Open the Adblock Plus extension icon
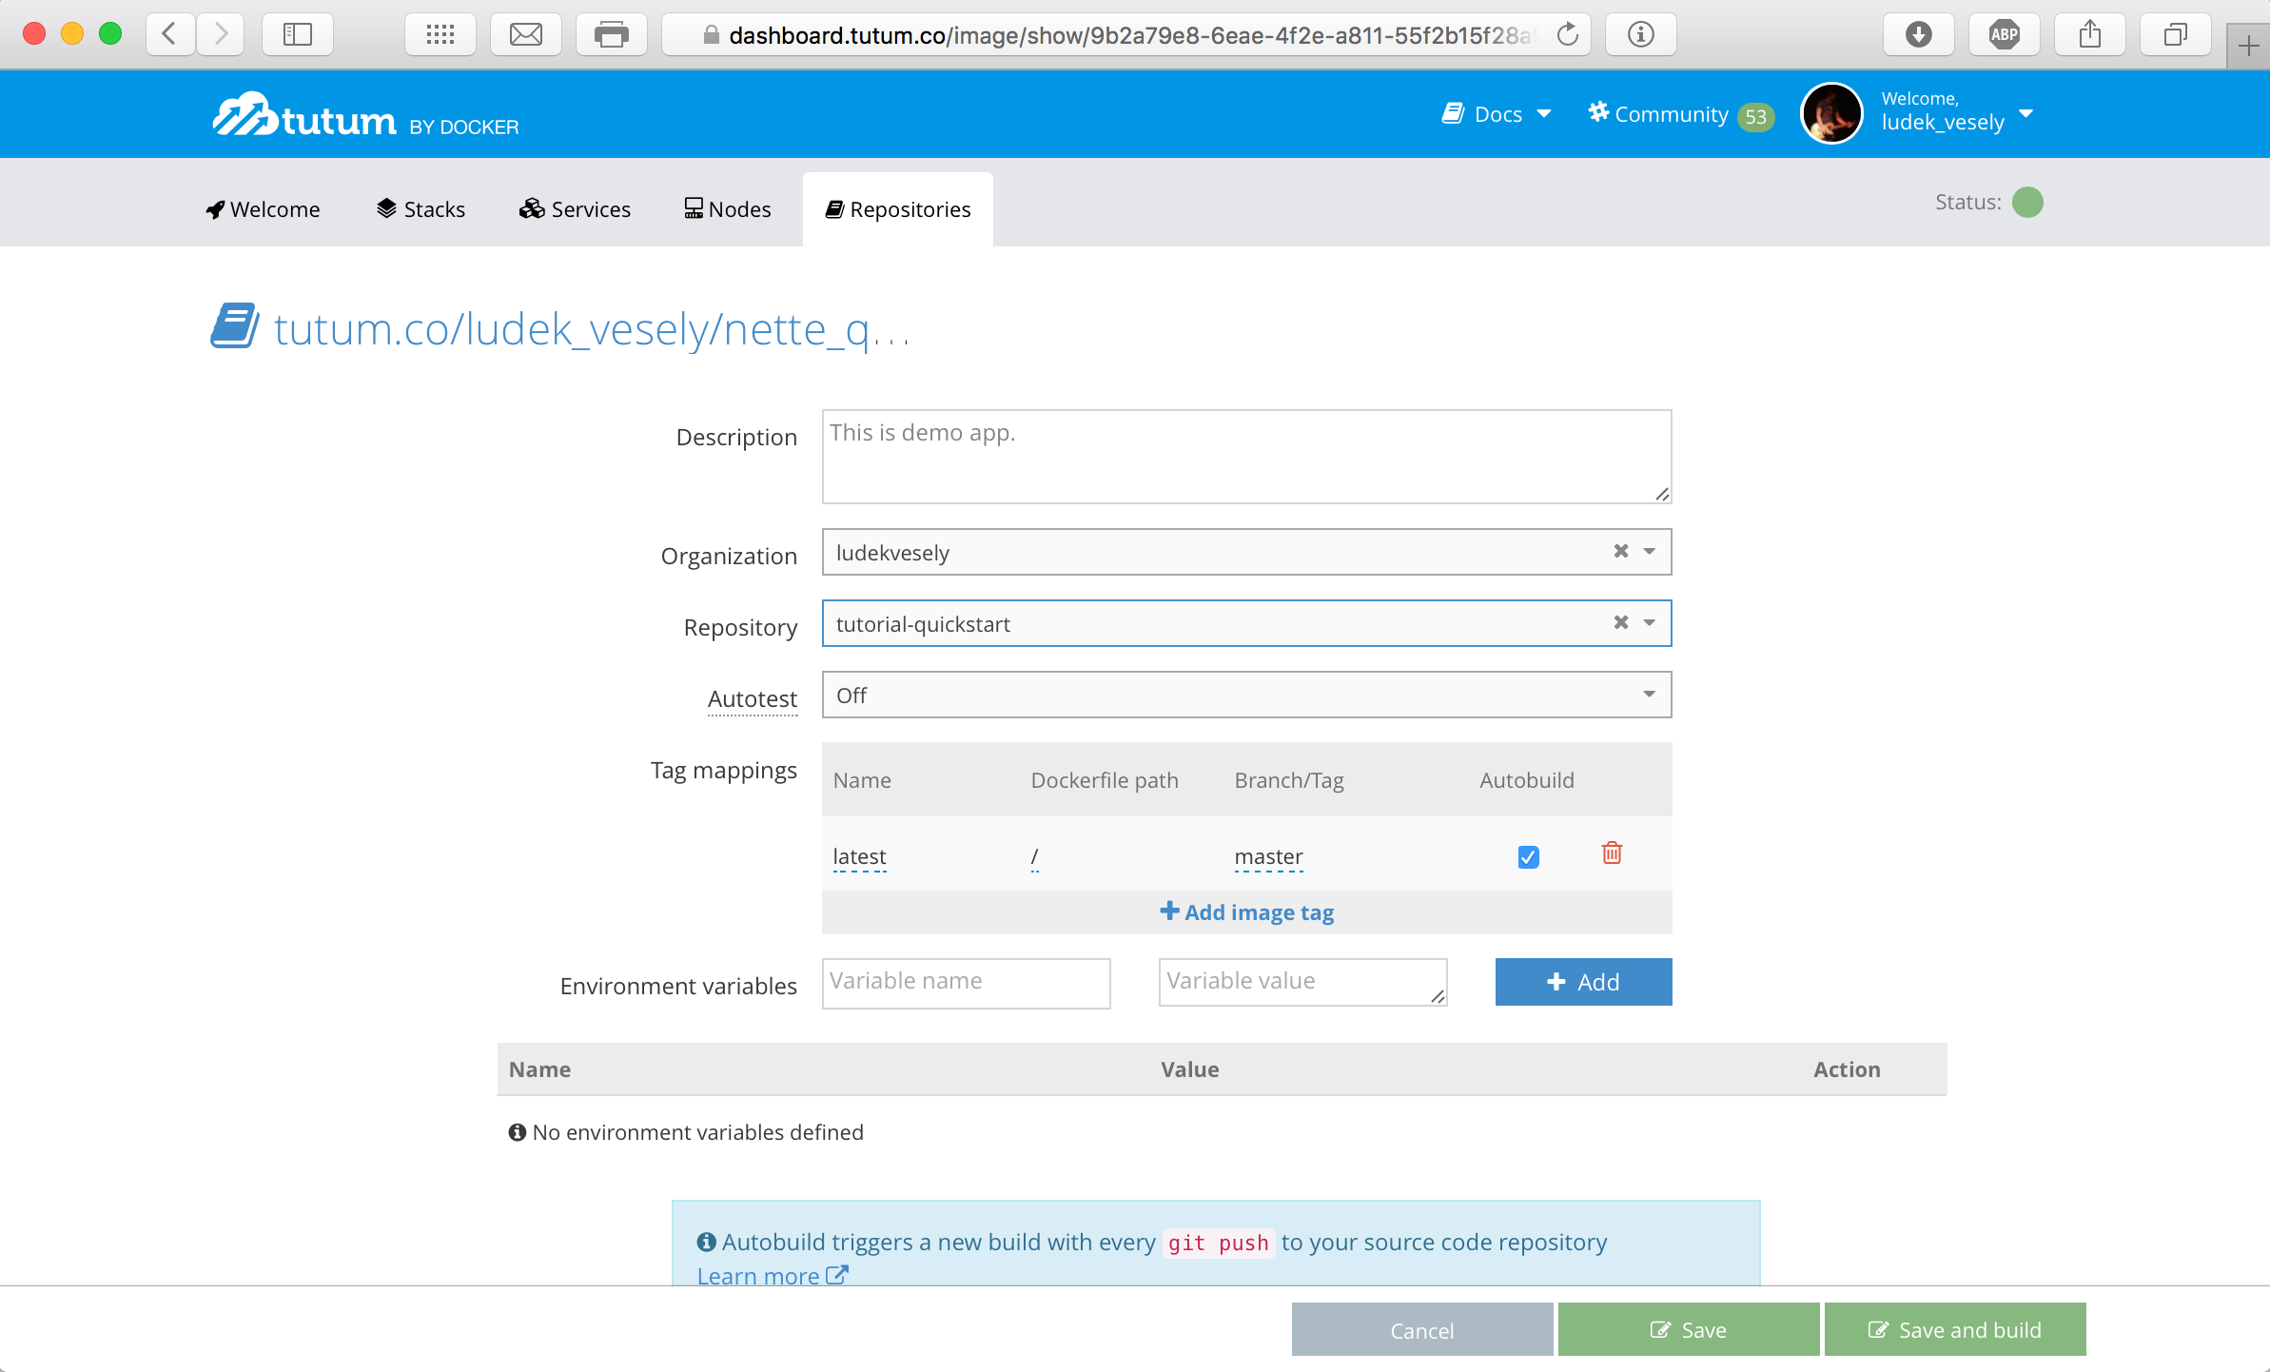 coord(2005,35)
